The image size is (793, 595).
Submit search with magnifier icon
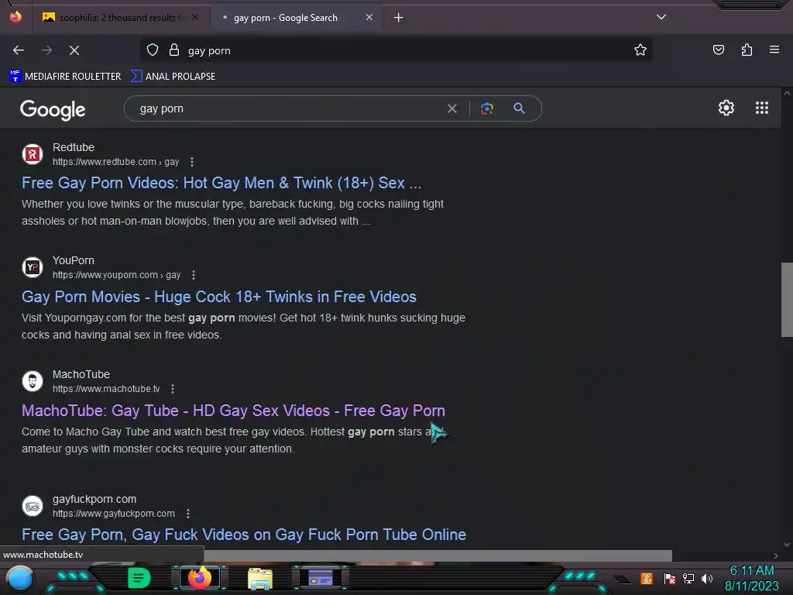(x=520, y=108)
